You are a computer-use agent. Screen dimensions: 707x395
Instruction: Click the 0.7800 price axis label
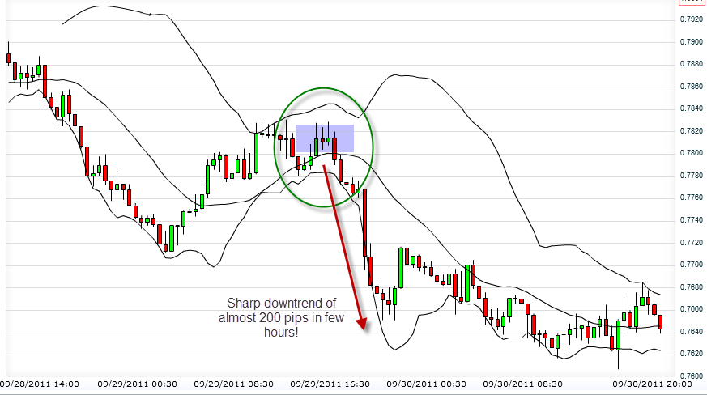(x=691, y=153)
